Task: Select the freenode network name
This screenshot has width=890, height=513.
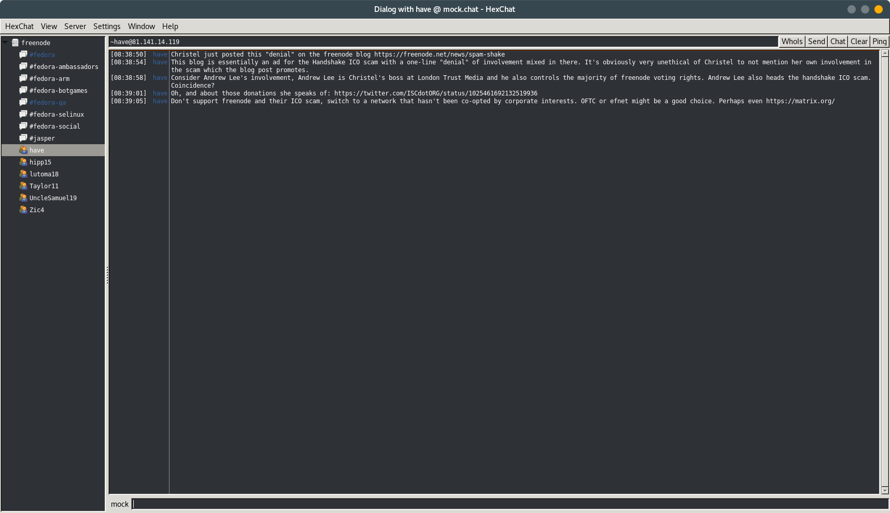Action: [36, 43]
